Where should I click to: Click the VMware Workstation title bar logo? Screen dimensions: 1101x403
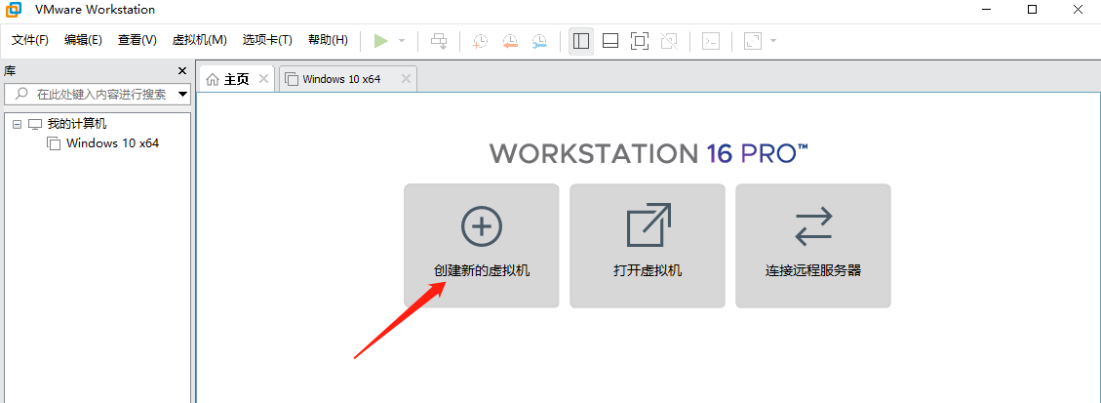tap(14, 10)
